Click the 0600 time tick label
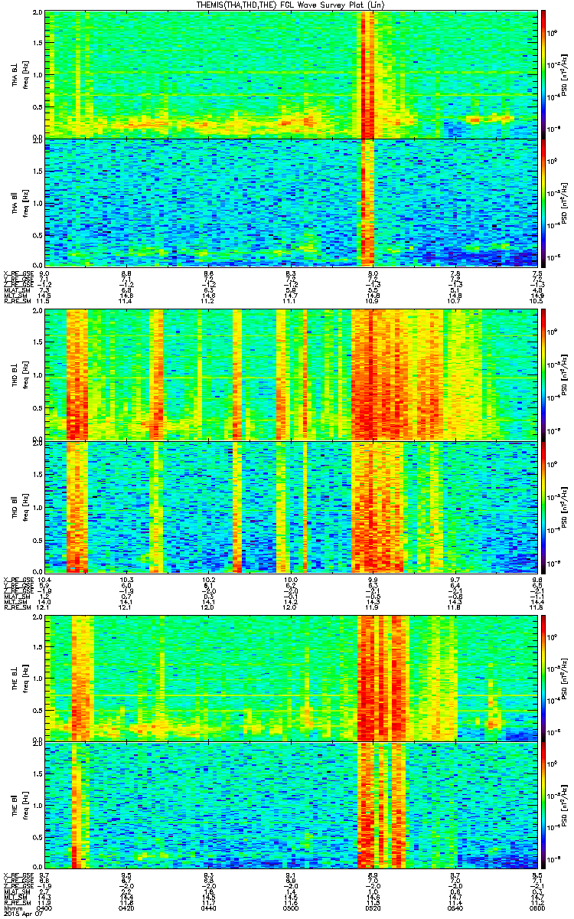Image resolution: width=574 pixels, height=919 pixels. pos(537,909)
